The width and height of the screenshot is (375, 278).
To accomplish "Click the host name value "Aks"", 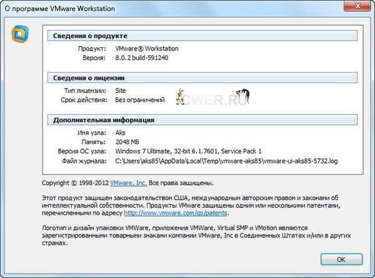I will (121, 132).
